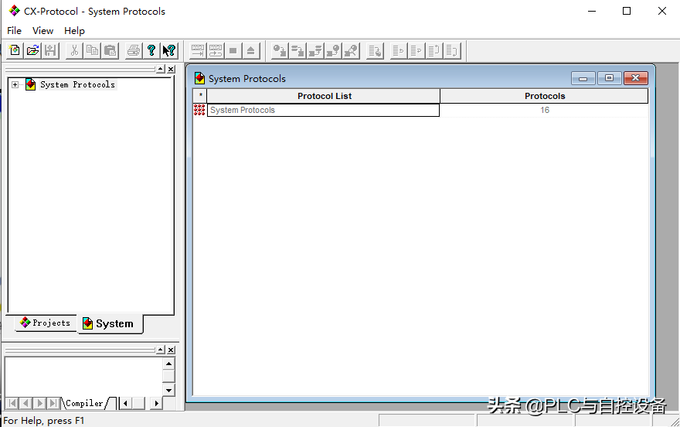Click the Protocol List column header

(324, 96)
